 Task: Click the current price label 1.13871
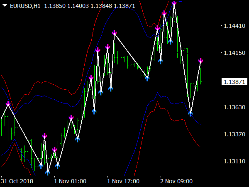tap(234, 82)
